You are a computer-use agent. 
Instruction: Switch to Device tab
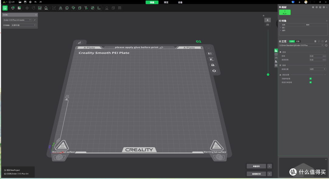point(180,2)
